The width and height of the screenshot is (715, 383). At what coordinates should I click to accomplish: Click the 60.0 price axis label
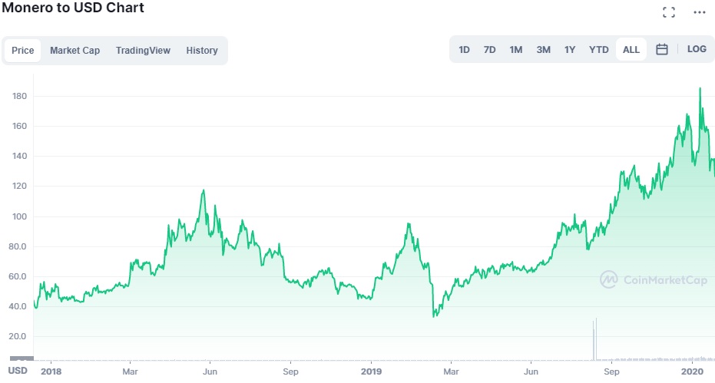point(18,277)
